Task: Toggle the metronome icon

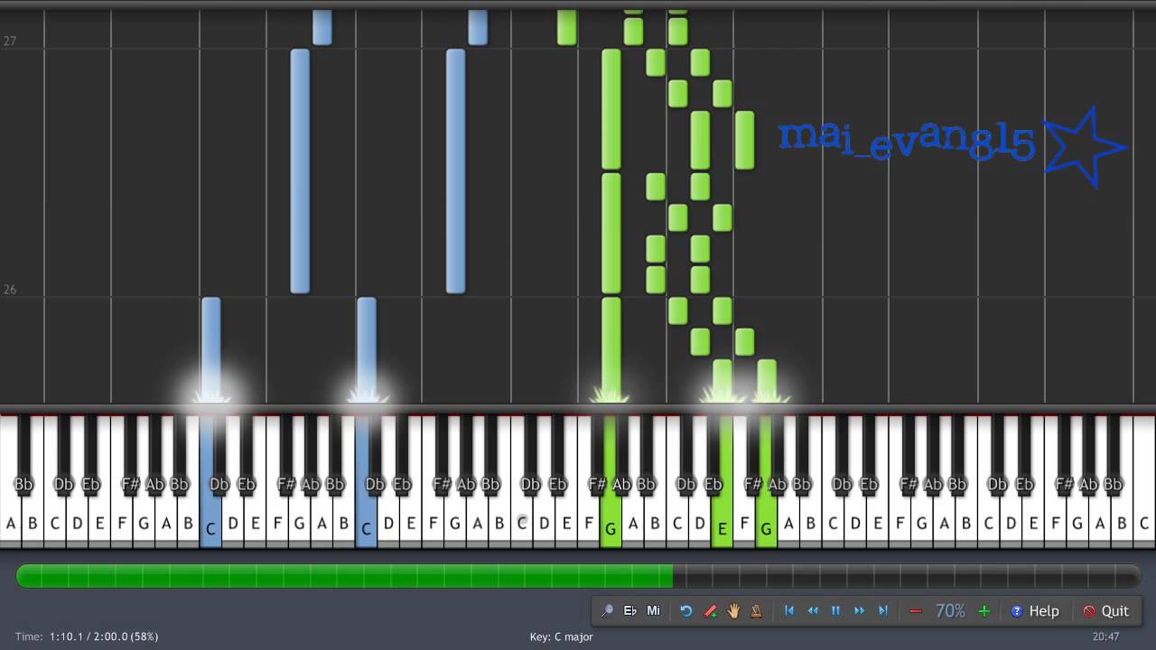Action: point(756,611)
